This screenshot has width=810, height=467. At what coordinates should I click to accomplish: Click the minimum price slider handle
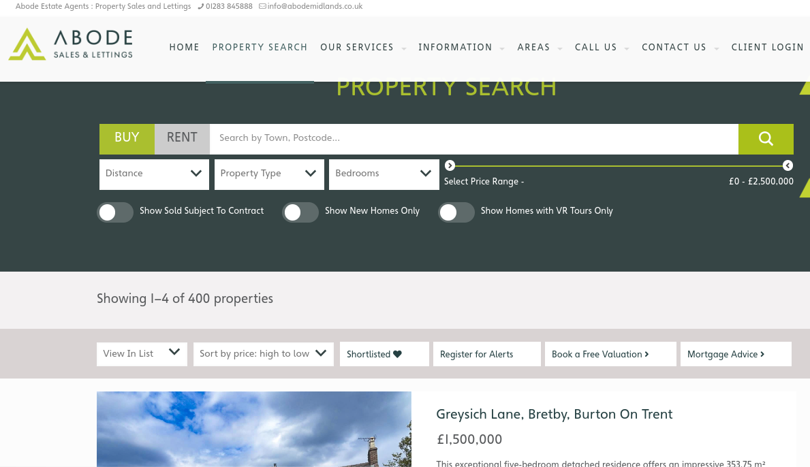450,165
